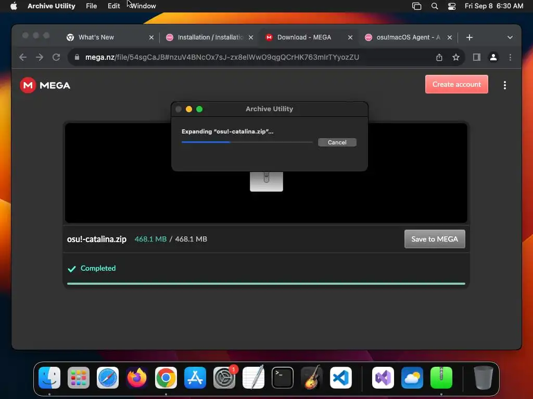Open the Edit menu

coord(113,6)
